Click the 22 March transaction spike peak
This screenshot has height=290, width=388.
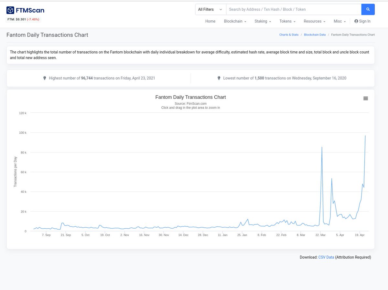click(x=322, y=147)
